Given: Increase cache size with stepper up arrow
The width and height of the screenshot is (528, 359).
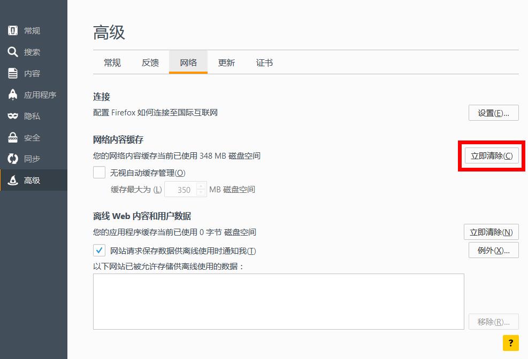Looking at the screenshot, I should (201, 186).
